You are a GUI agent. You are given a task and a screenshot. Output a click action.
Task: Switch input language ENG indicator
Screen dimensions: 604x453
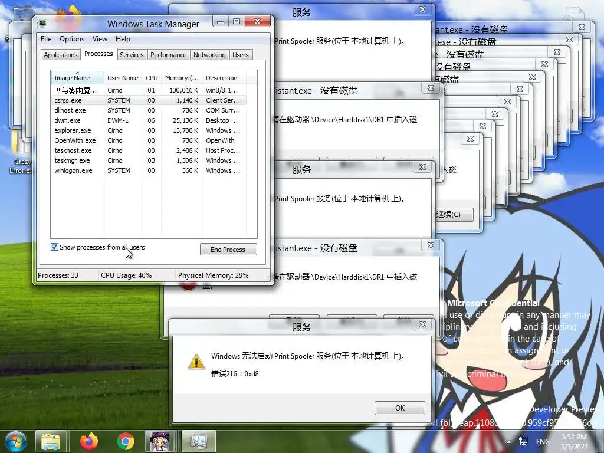point(543,441)
